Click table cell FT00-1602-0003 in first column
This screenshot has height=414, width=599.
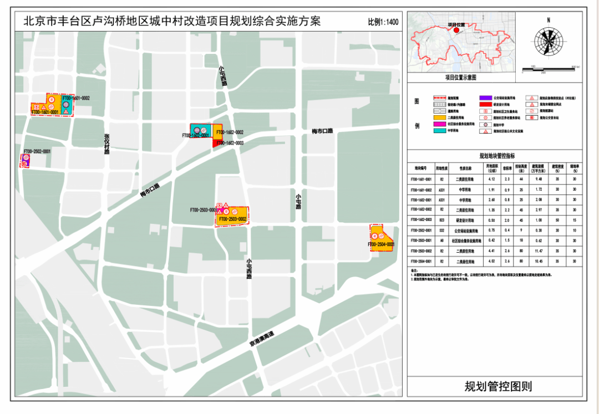point(421,220)
